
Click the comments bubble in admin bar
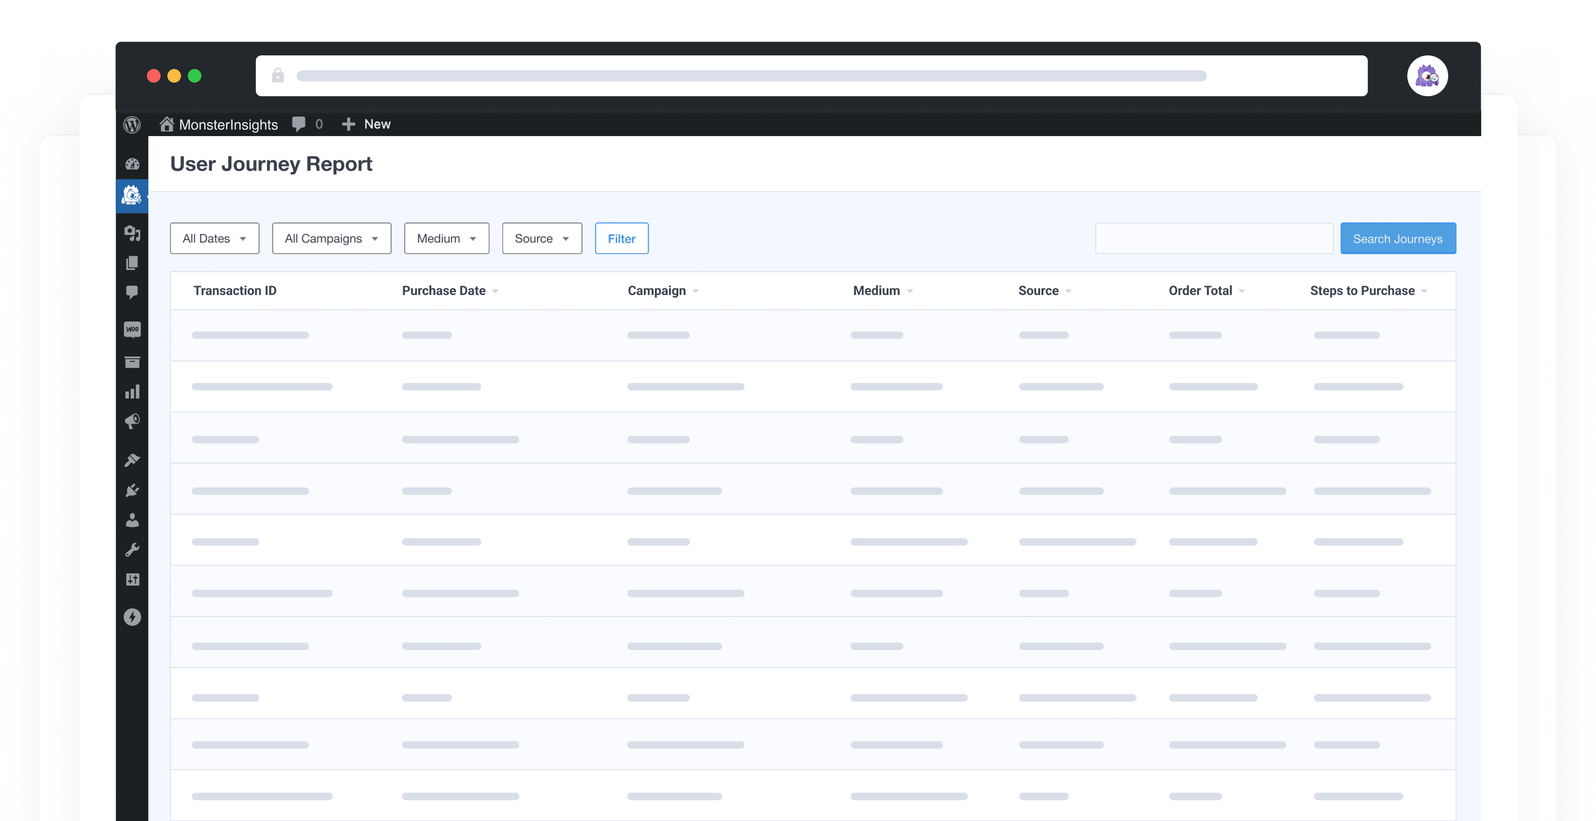point(299,124)
